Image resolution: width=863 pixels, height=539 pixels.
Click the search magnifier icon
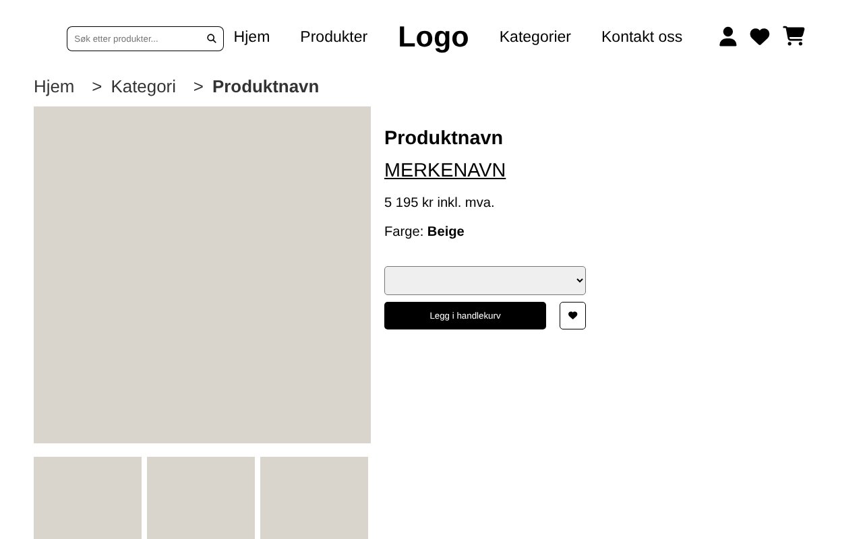point(212,39)
